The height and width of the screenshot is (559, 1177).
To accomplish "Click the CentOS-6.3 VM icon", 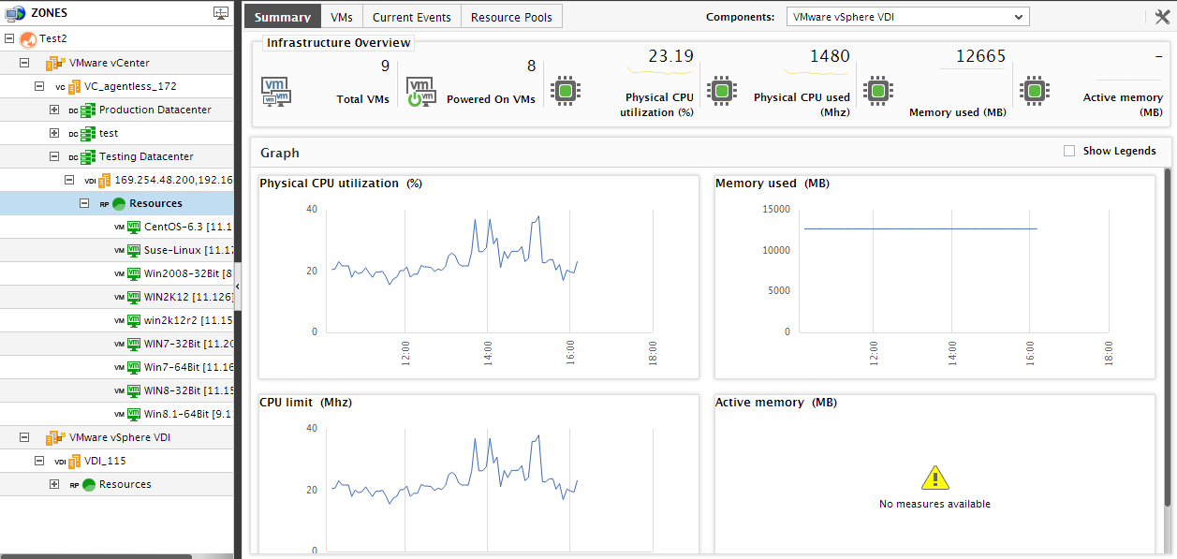I will tap(133, 227).
